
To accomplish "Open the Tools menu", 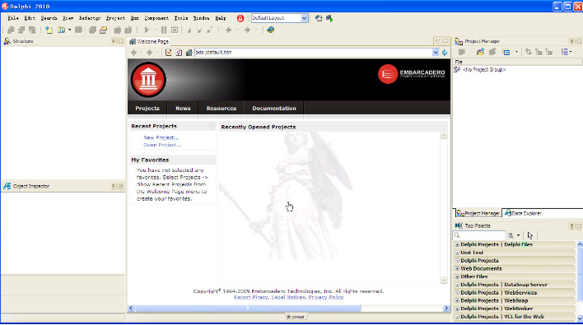I will tap(181, 18).
